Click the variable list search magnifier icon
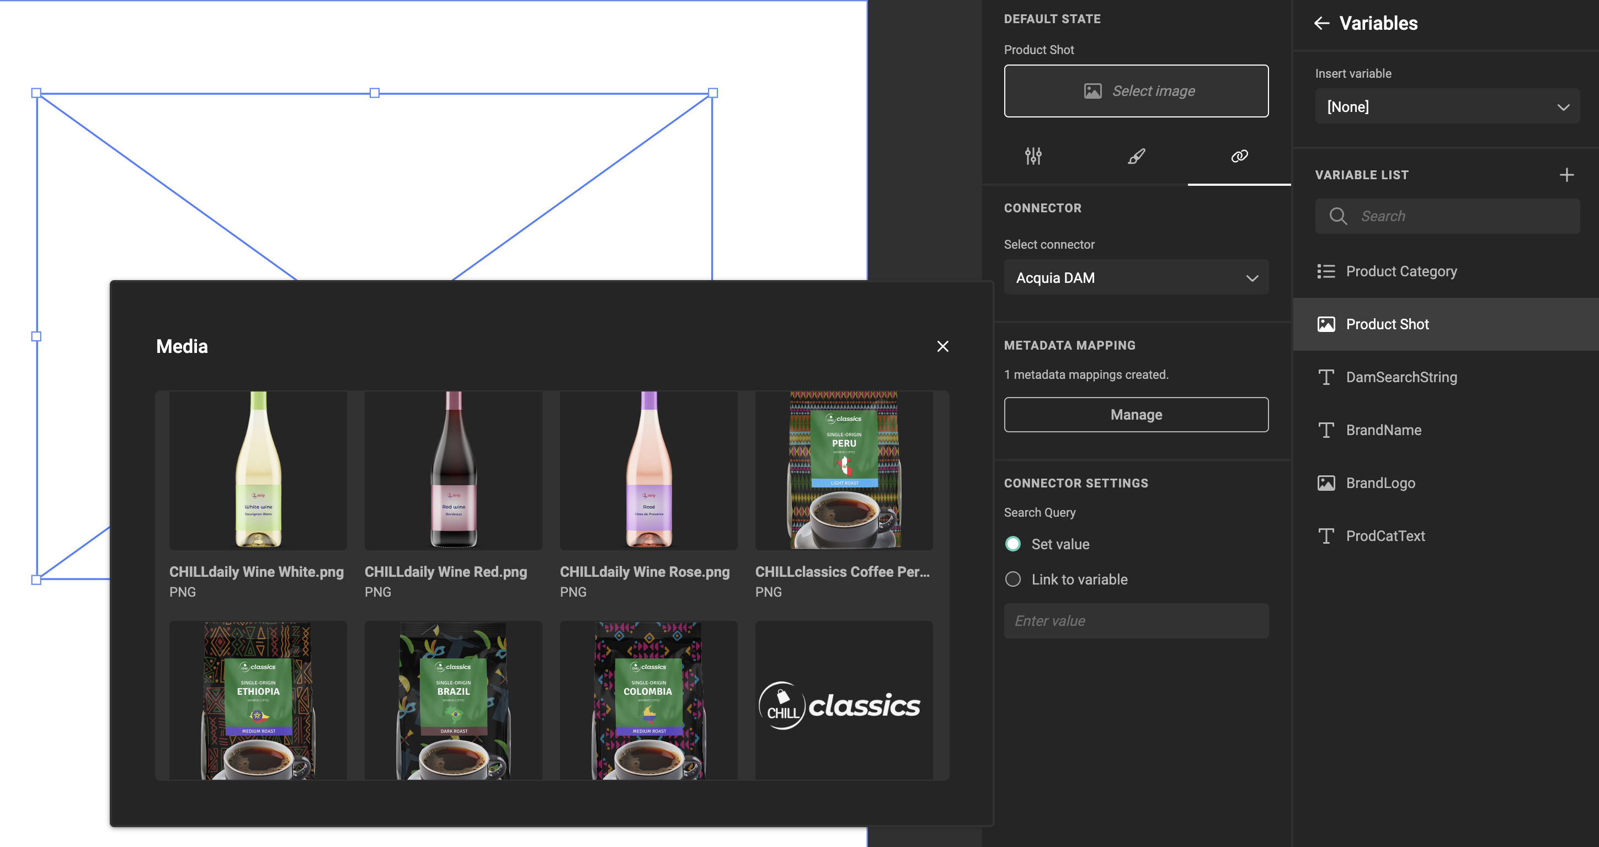1599x847 pixels. pyautogui.click(x=1337, y=216)
